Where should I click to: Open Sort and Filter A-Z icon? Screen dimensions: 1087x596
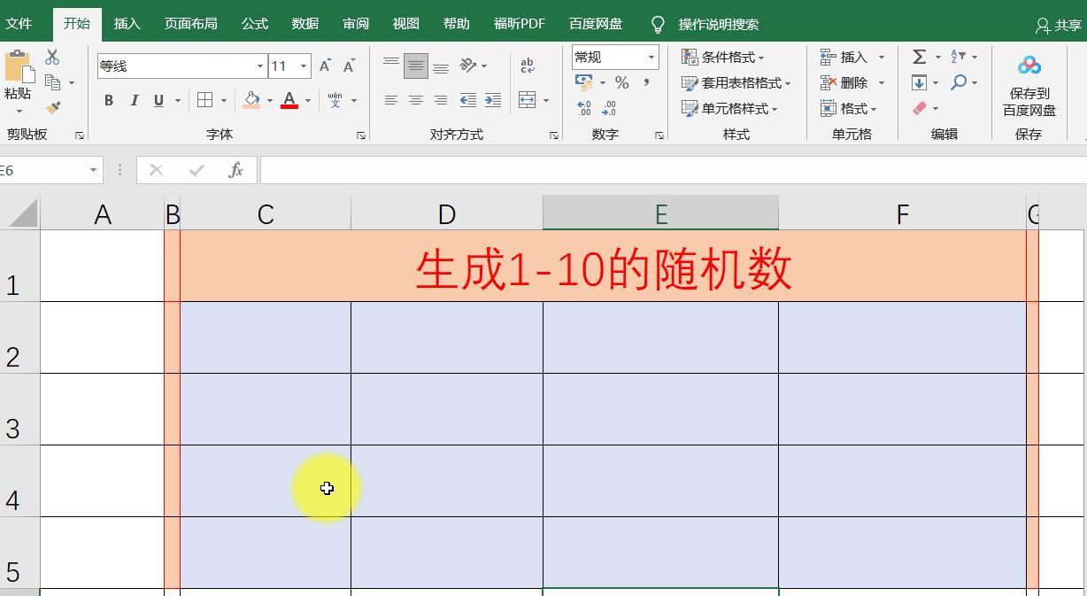coord(959,57)
